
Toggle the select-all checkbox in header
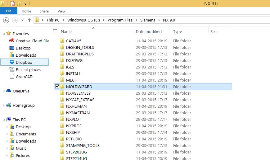55,31
